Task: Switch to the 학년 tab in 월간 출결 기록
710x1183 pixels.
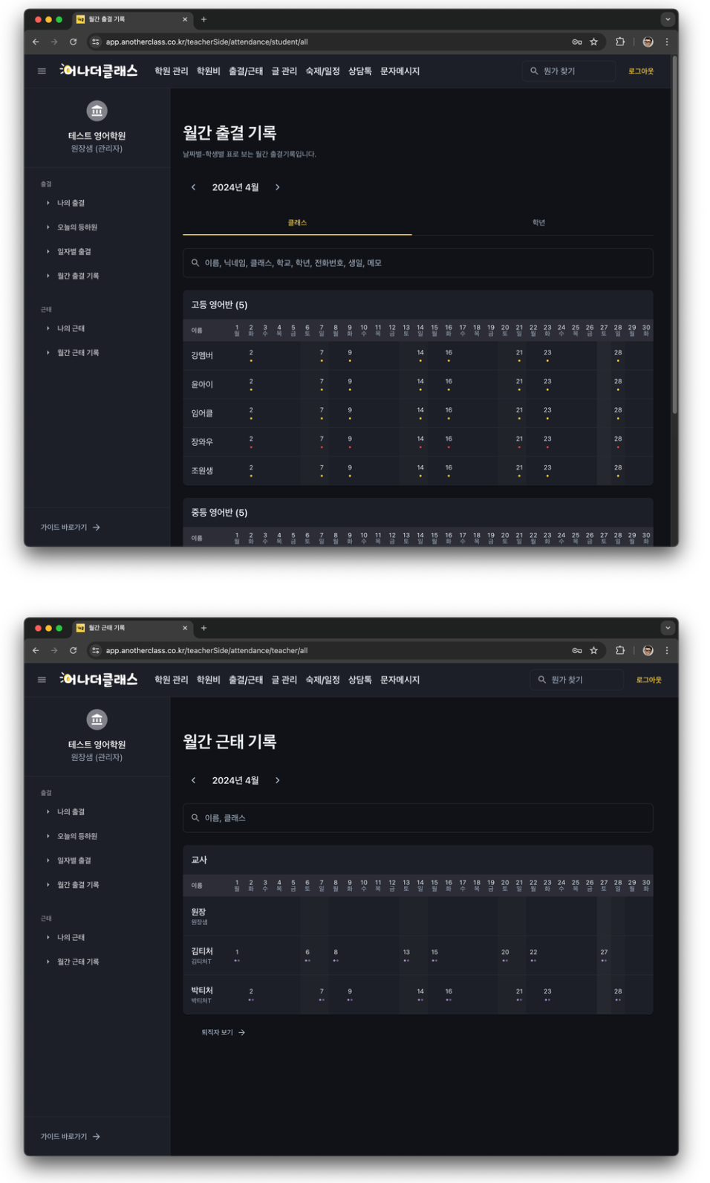Action: (x=538, y=223)
